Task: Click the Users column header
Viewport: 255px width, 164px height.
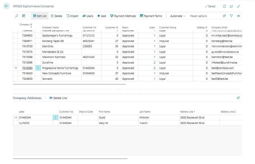Action: click(152, 27)
